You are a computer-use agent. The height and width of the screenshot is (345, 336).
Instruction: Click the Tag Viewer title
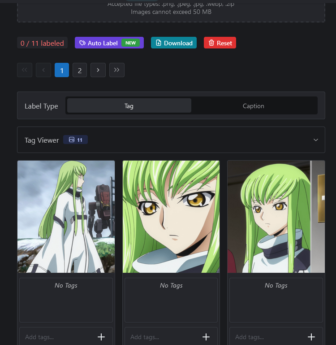pyautogui.click(x=42, y=140)
